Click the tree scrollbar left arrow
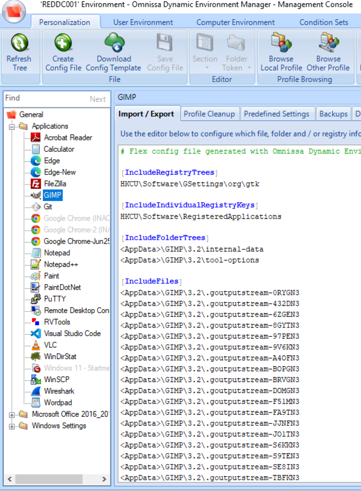Image resolution: width=361 pixels, height=491 pixels. (x=10, y=479)
